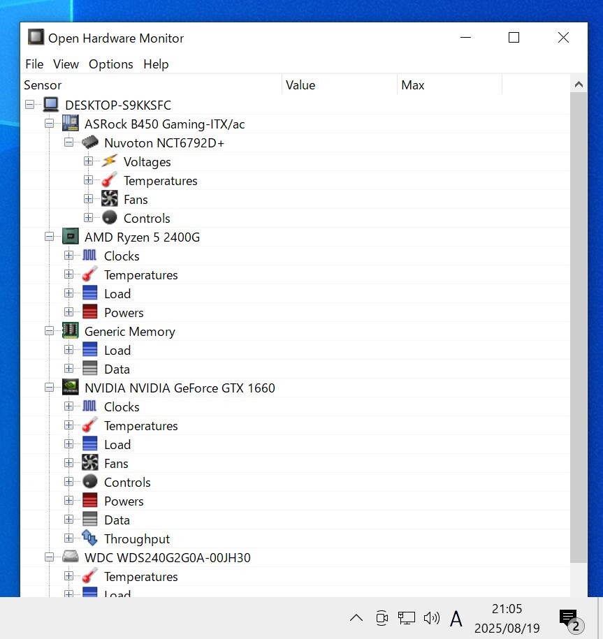603x639 pixels.
Task: Expand the Voltages node
Action: 89,161
